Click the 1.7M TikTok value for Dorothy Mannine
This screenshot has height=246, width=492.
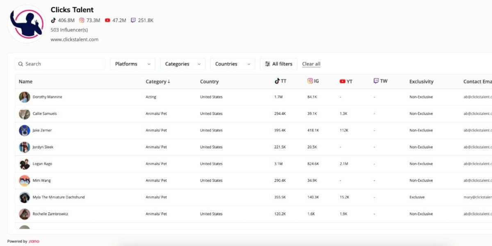pos(278,97)
